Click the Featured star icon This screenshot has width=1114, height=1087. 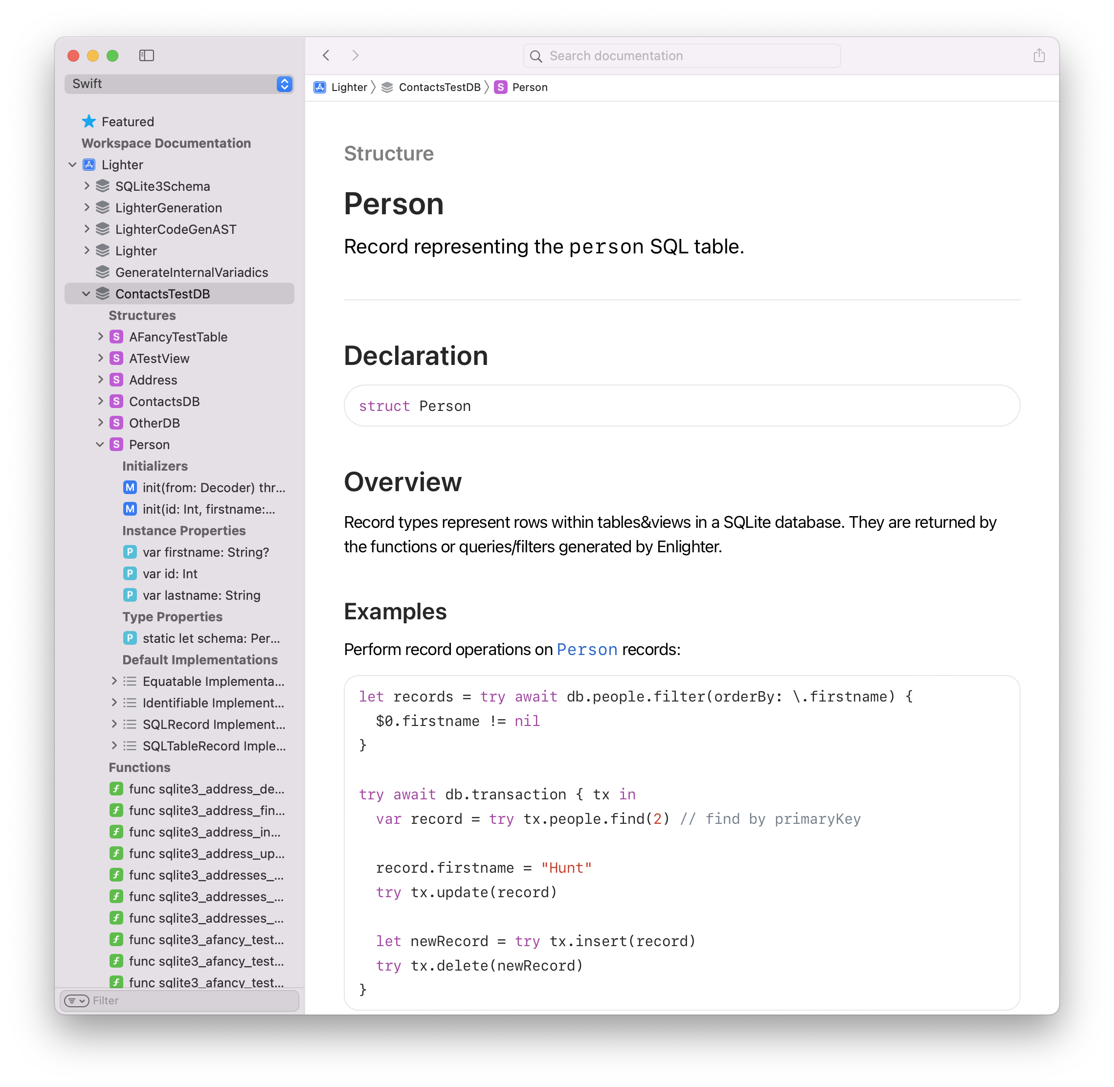89,122
